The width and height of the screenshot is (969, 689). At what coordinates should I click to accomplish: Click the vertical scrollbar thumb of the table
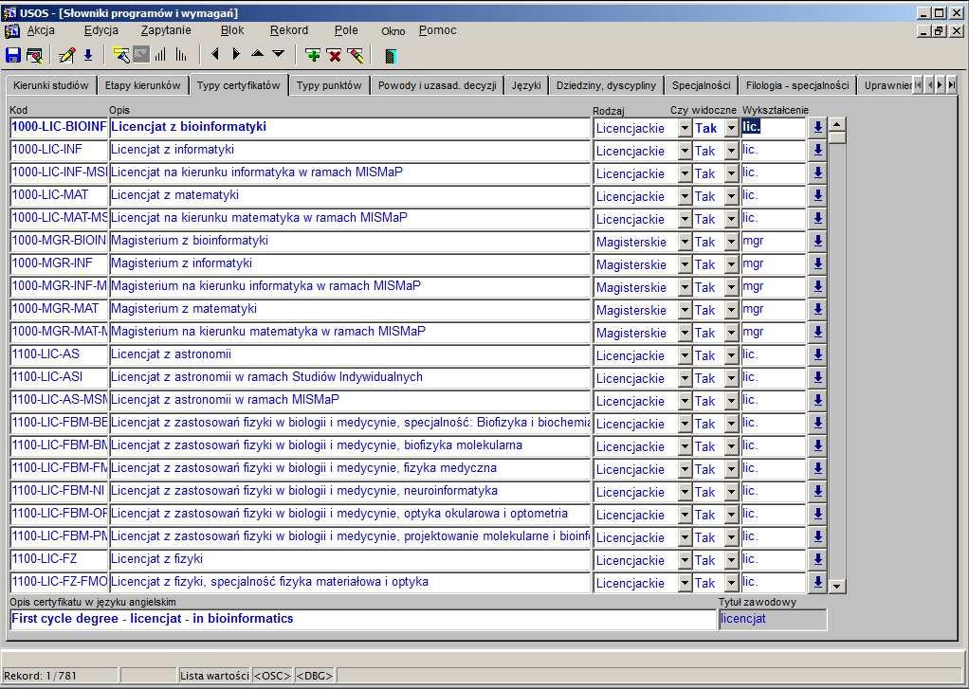[x=837, y=137]
